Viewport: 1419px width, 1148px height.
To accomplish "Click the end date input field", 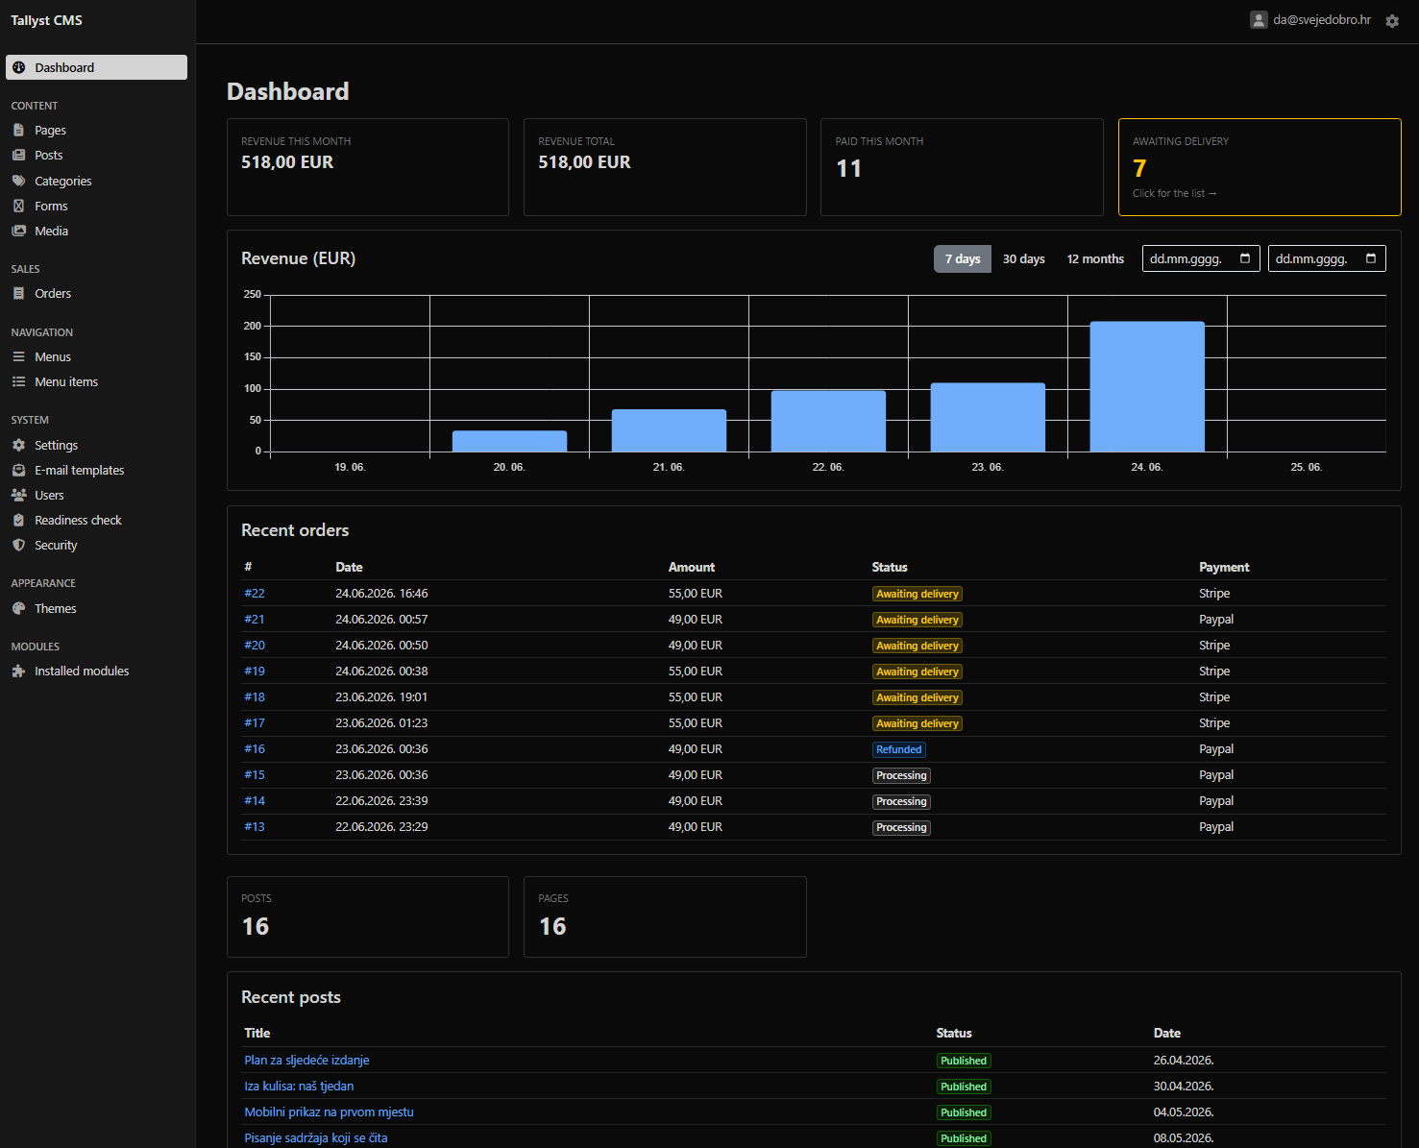I will pos(1327,258).
